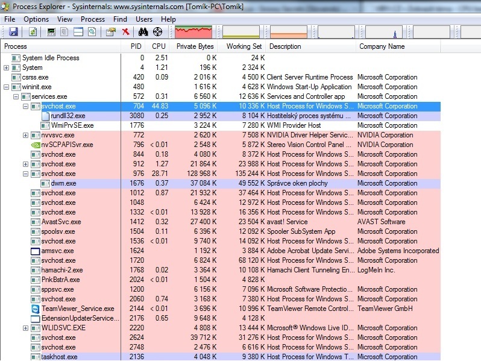481x361 pixels.
Task: Click the Save toolbar icon
Action: (x=13, y=32)
